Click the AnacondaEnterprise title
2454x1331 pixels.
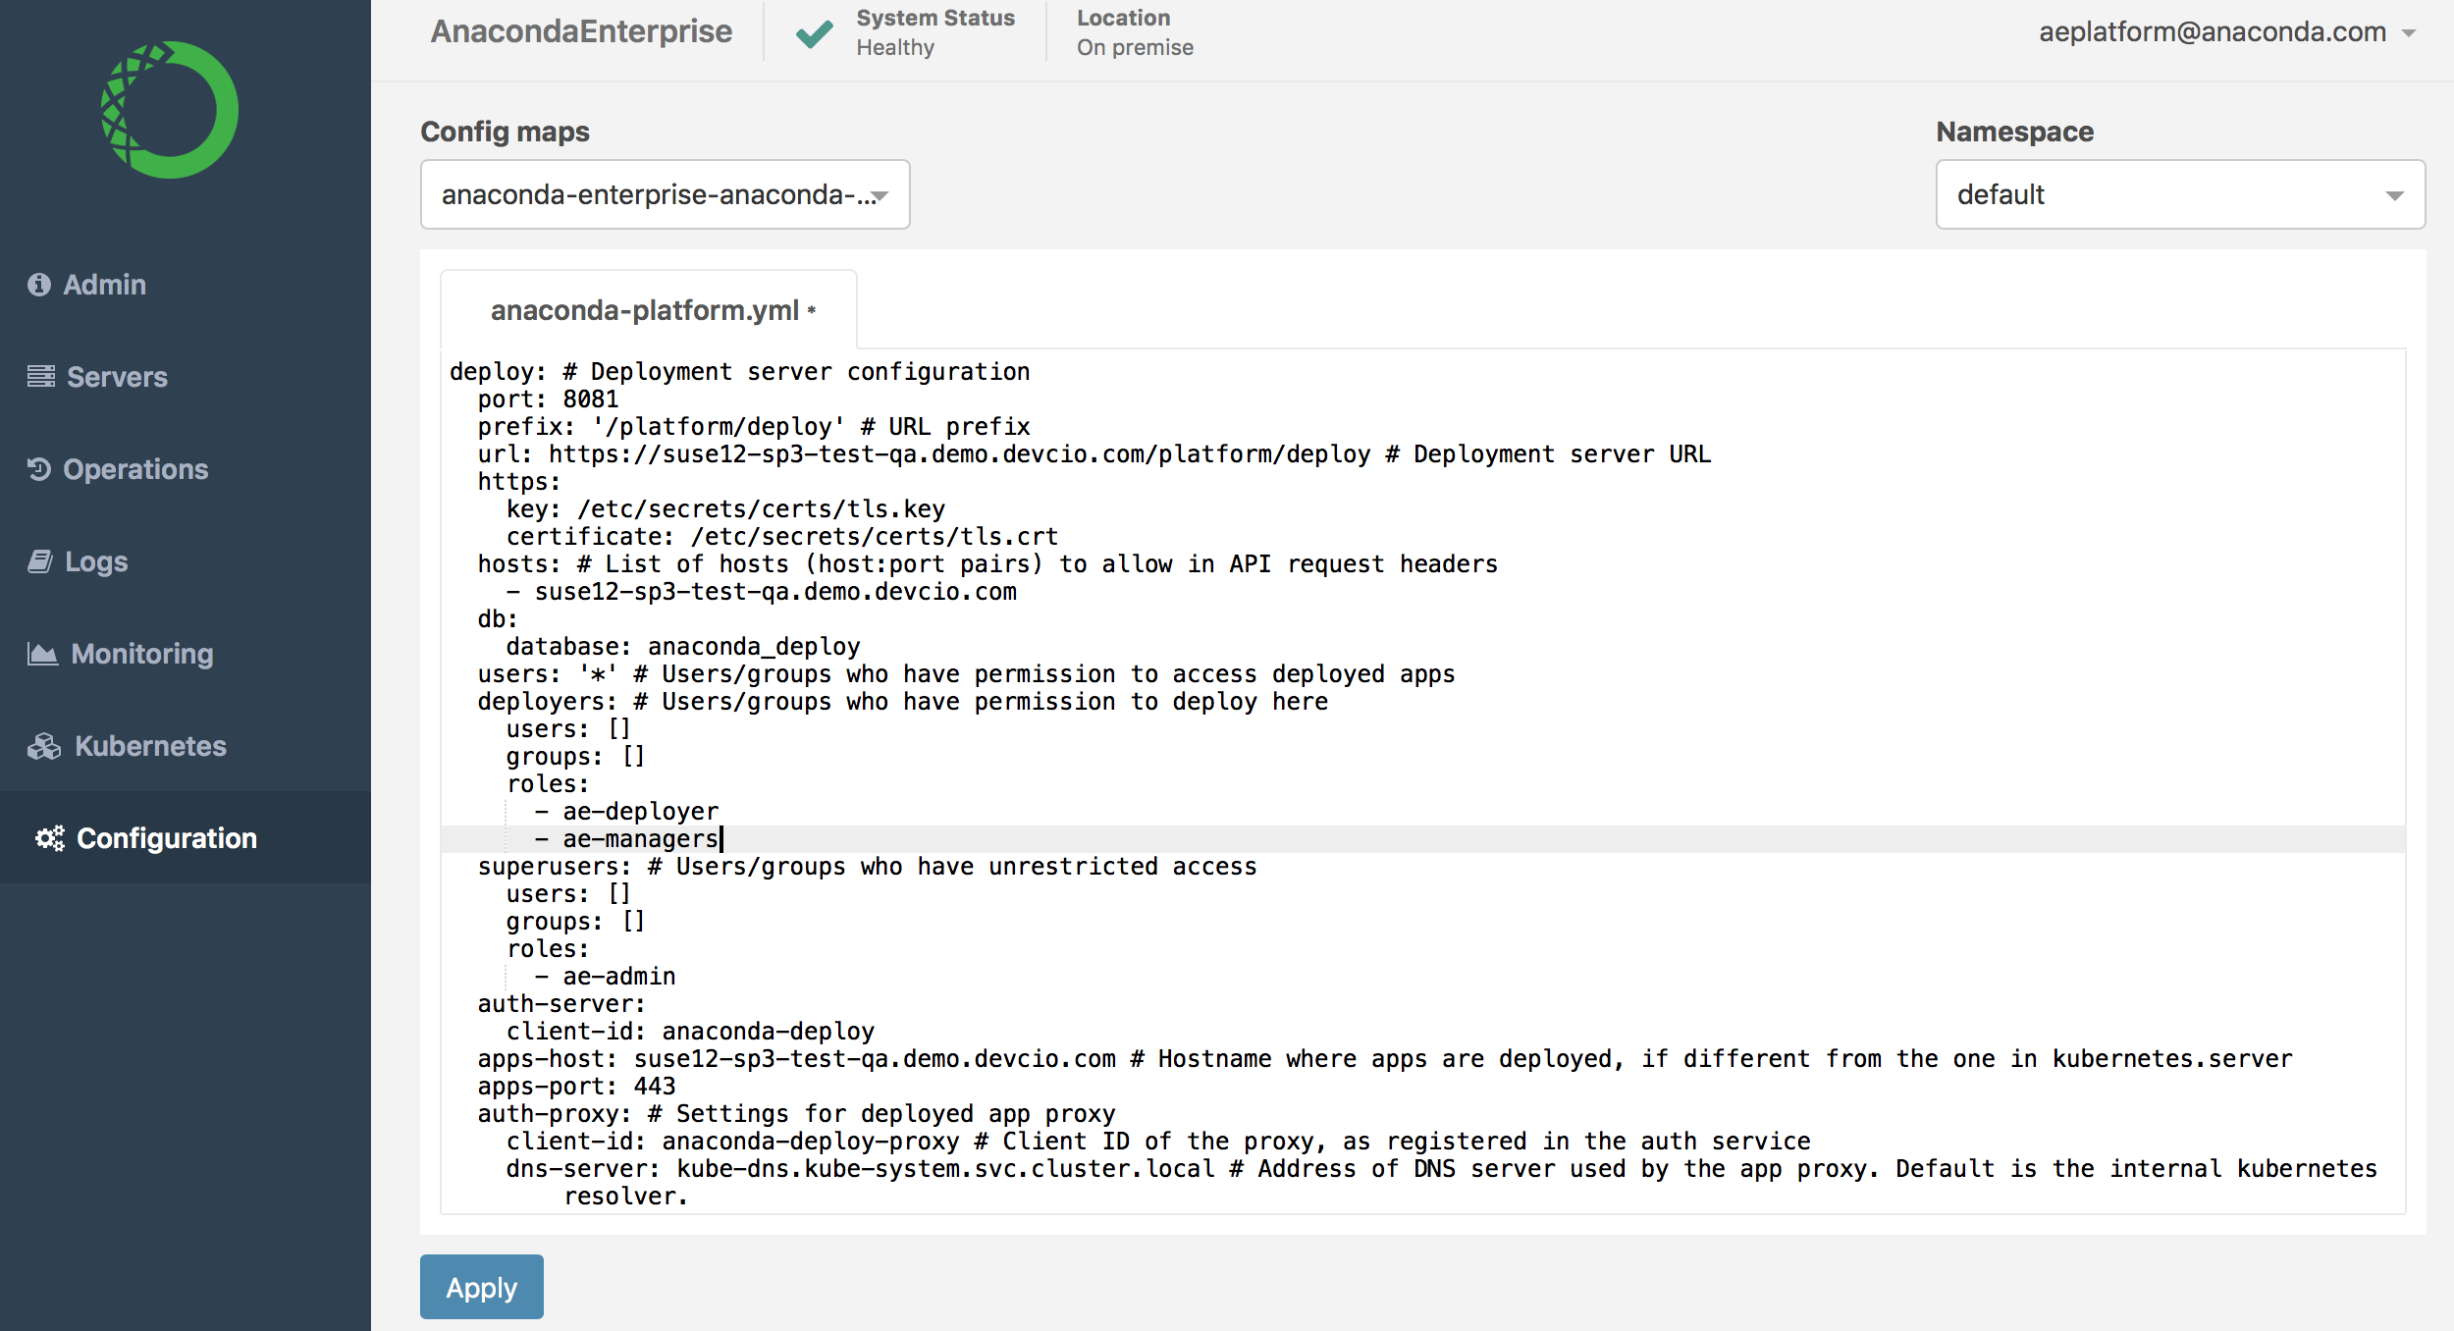point(581,32)
